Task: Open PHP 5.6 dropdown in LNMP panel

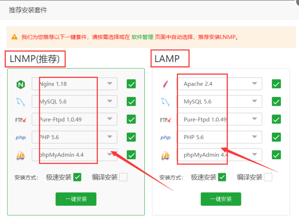Action: click(74, 137)
